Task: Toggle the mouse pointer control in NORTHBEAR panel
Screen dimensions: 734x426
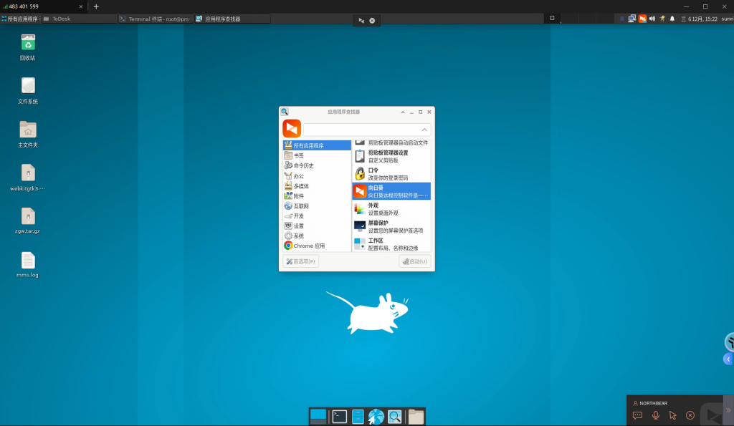Action: tap(672, 415)
